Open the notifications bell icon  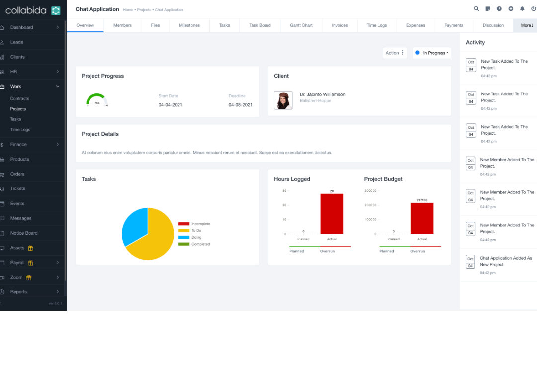[522, 9]
